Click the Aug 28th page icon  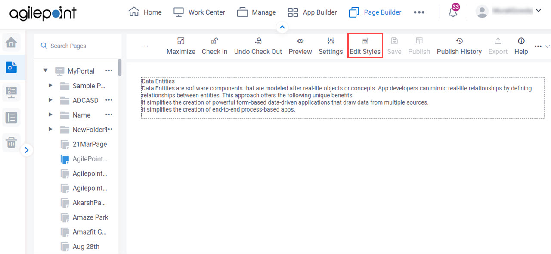tap(65, 247)
